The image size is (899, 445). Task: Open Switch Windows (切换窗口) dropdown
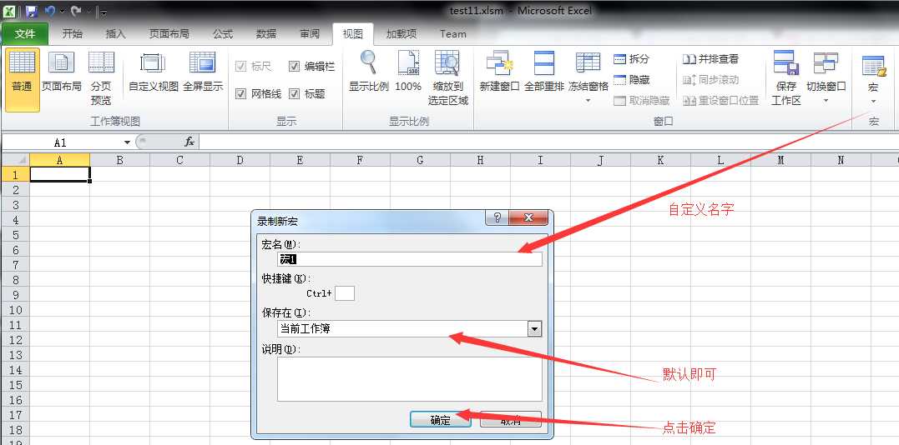(826, 77)
